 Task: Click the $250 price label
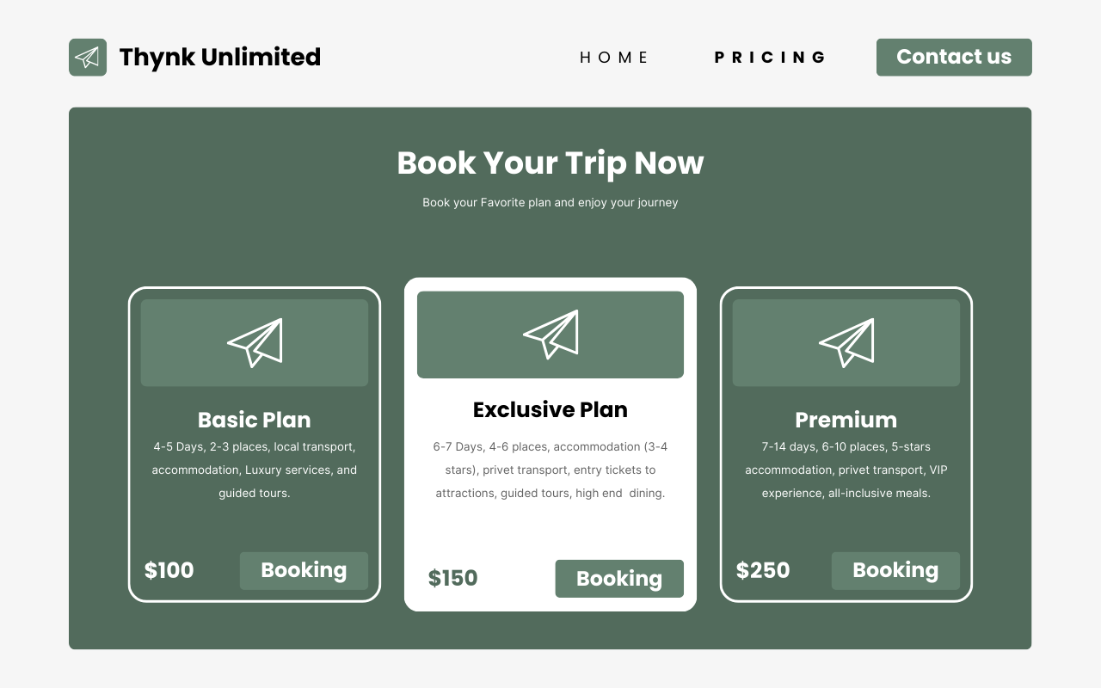click(x=763, y=571)
